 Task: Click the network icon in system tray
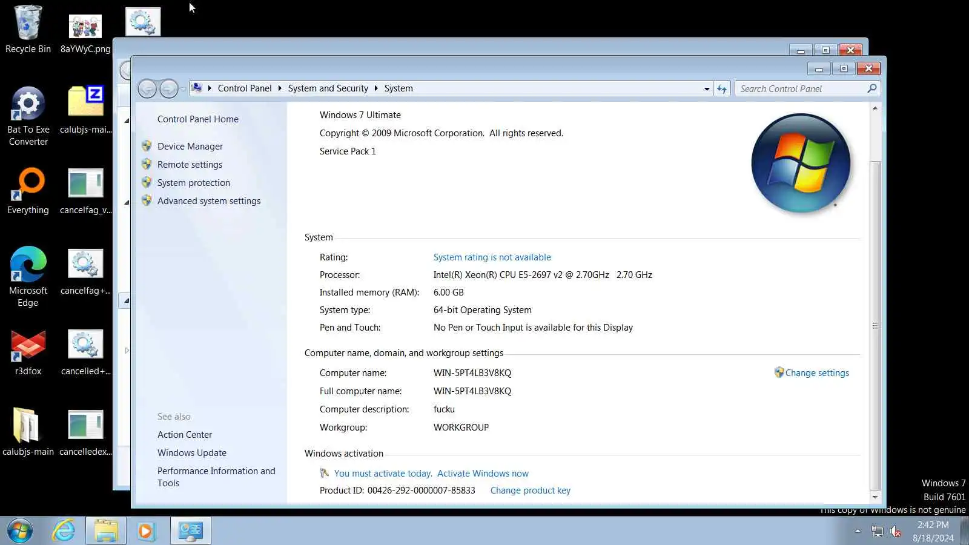coord(877,532)
